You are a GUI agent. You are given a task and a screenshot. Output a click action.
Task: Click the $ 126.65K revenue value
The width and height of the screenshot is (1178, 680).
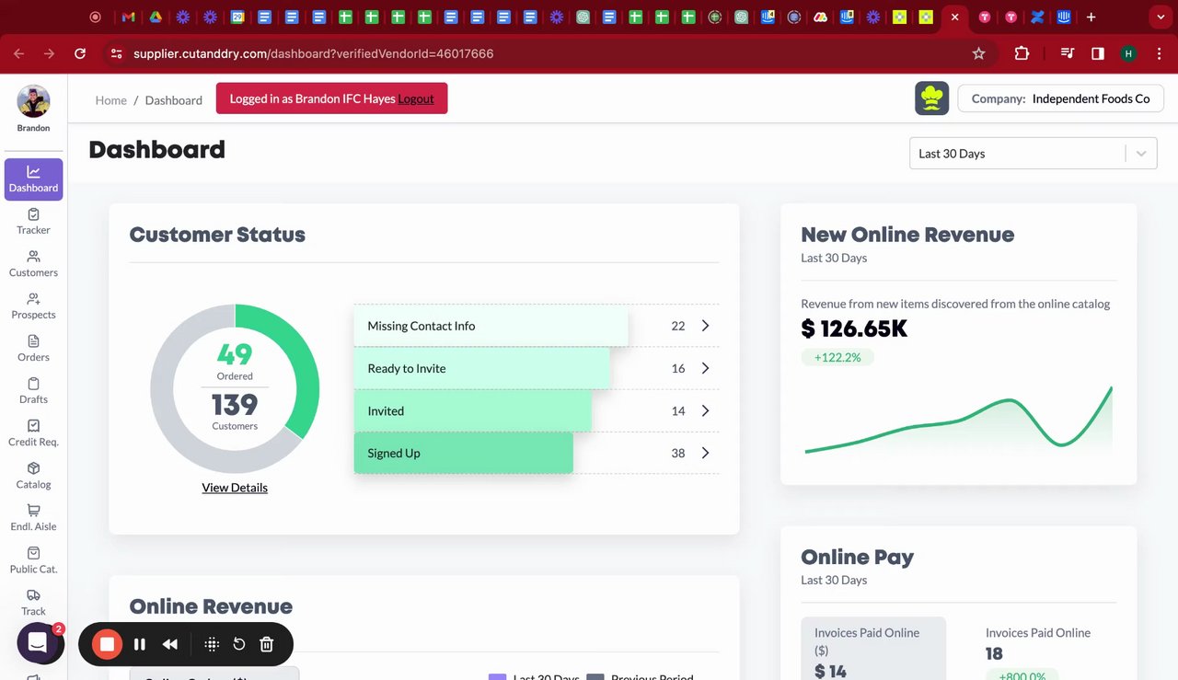point(854,328)
